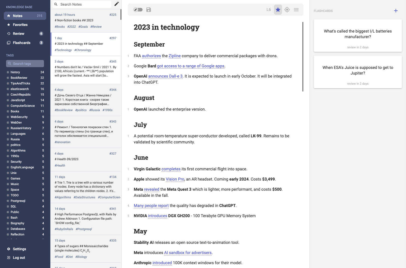Image resolution: width=406 pixels, height=268 pixels.
Task: Follow the Zipline link
Action: click(175, 56)
